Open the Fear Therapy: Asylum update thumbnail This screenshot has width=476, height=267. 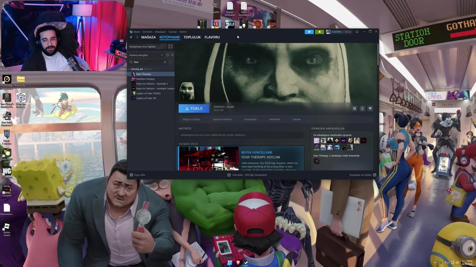point(208,159)
